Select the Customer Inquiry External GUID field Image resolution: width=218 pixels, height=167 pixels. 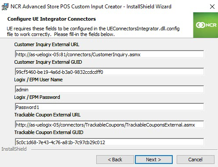(x=109, y=72)
